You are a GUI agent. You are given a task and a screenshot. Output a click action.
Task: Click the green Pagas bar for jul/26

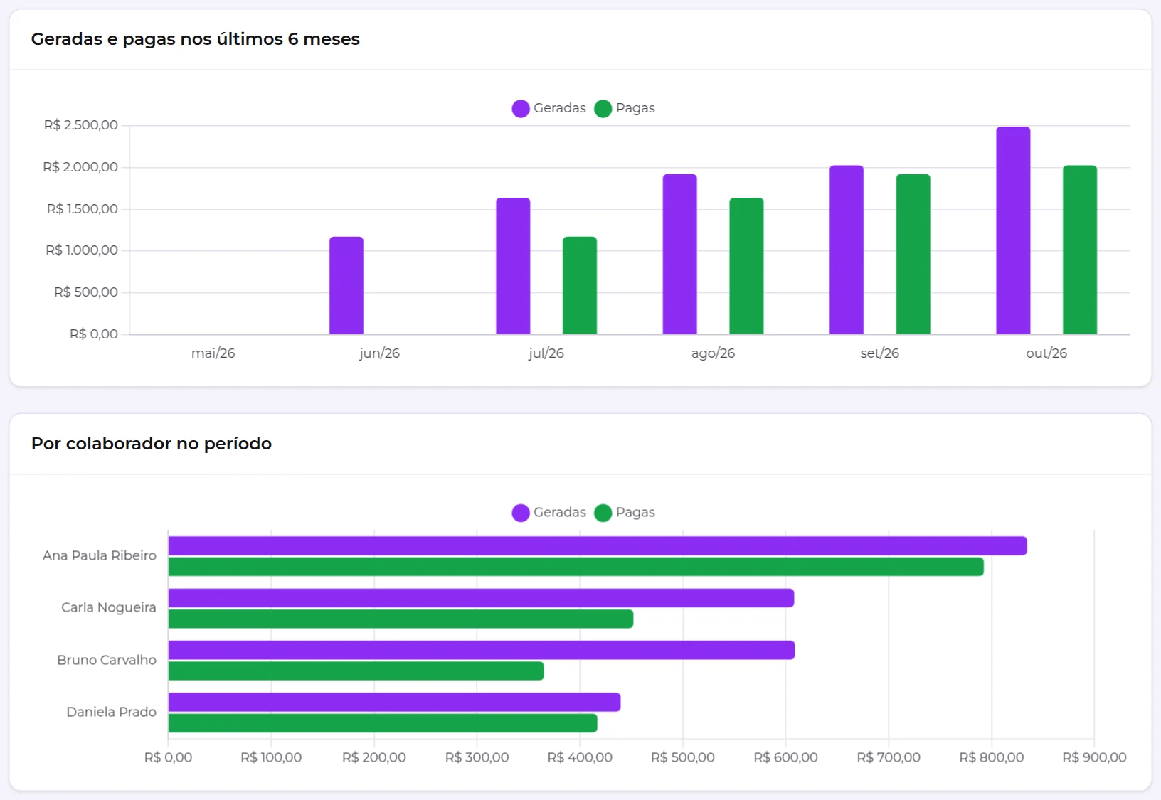[580, 285]
